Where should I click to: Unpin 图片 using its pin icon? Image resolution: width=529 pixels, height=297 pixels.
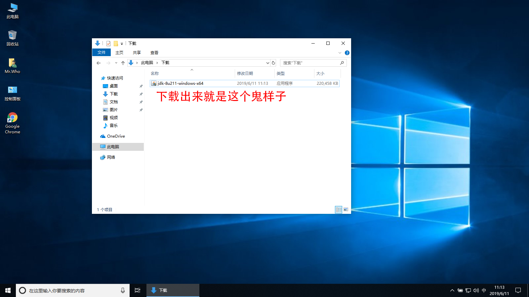click(141, 110)
